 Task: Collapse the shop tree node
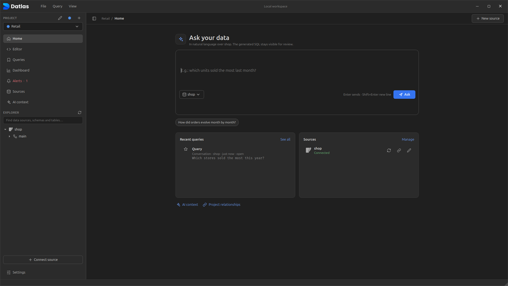click(x=5, y=129)
